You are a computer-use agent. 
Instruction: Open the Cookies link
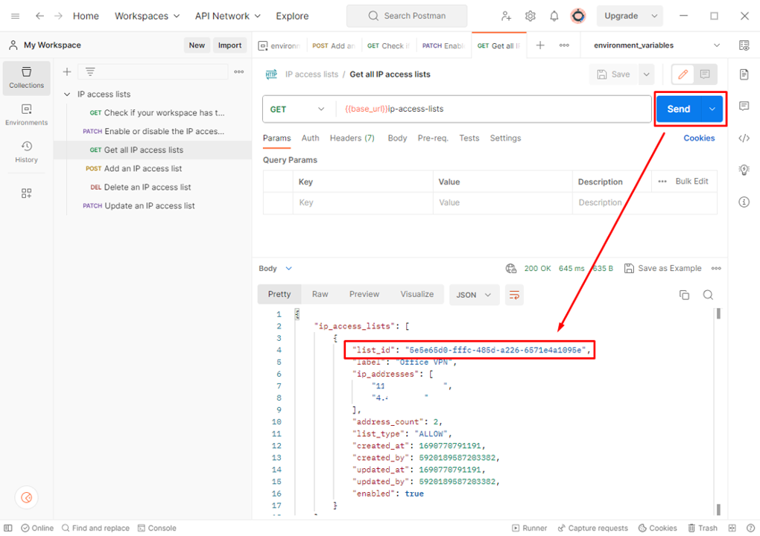pyautogui.click(x=699, y=138)
